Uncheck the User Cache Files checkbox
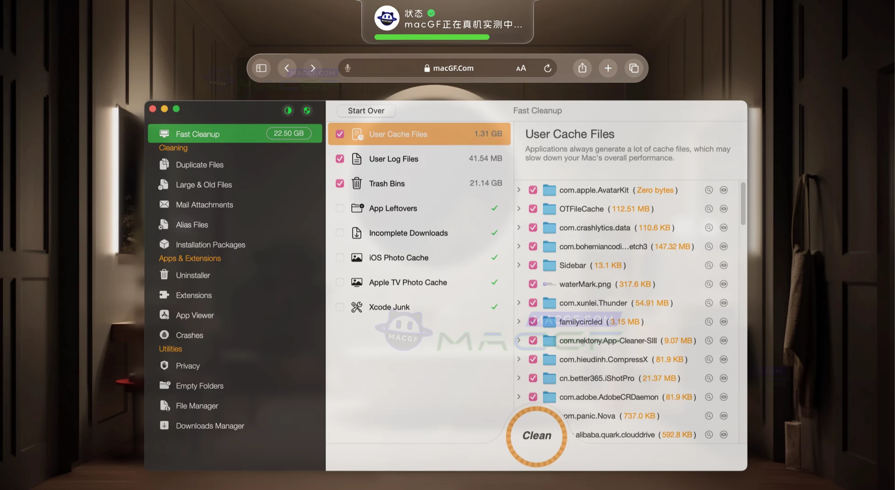Viewport: 895px width, 490px height. pos(339,134)
